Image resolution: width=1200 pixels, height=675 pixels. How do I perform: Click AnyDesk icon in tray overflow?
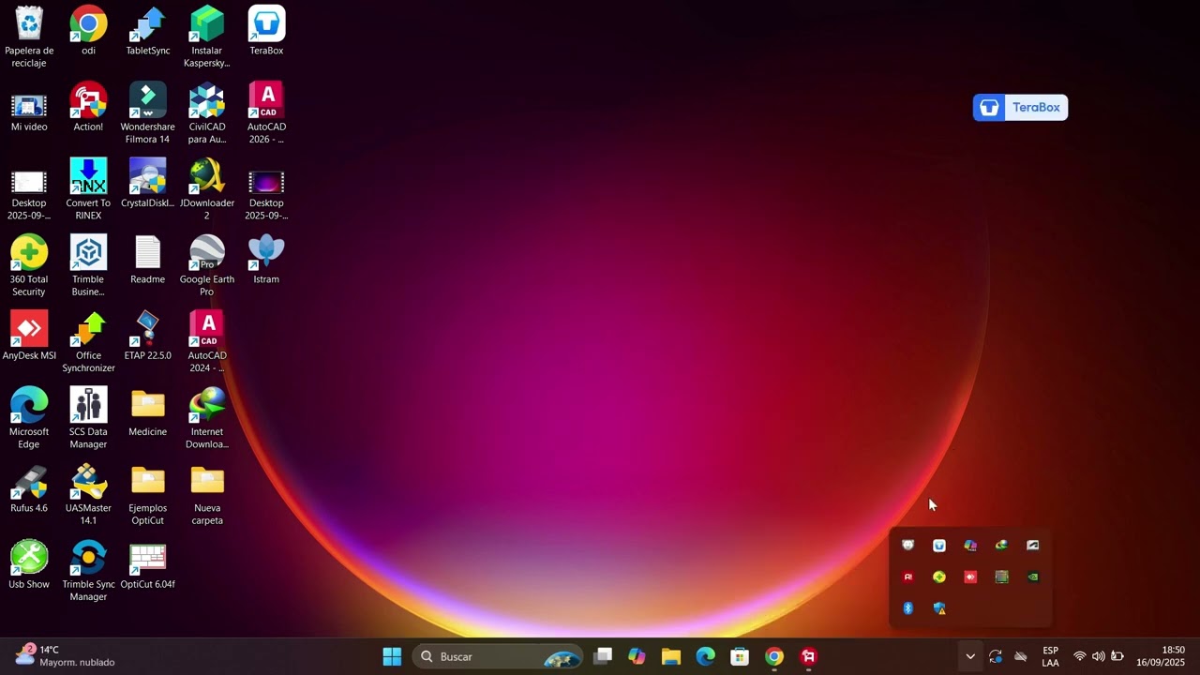[x=970, y=577]
